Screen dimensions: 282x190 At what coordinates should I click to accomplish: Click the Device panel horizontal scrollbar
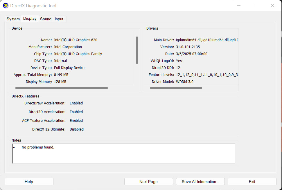tap(62, 88)
